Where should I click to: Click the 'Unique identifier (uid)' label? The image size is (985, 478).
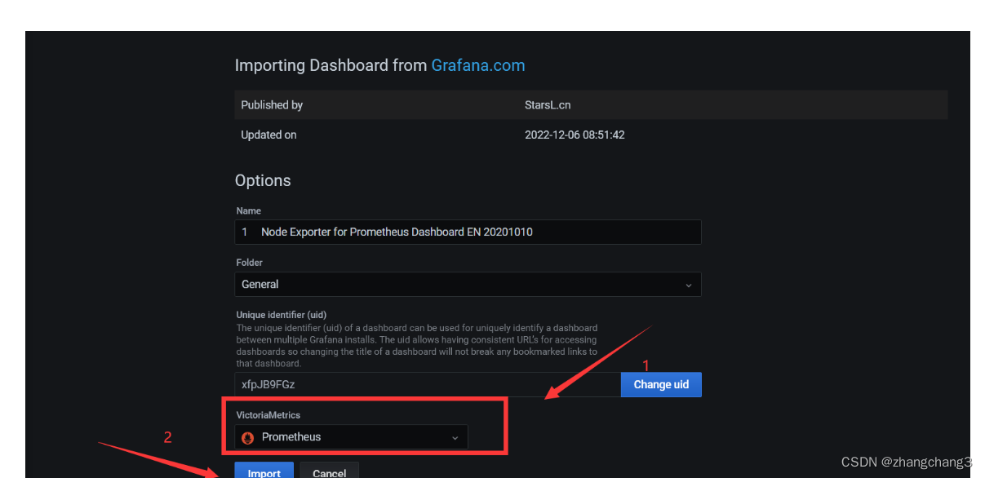click(282, 315)
